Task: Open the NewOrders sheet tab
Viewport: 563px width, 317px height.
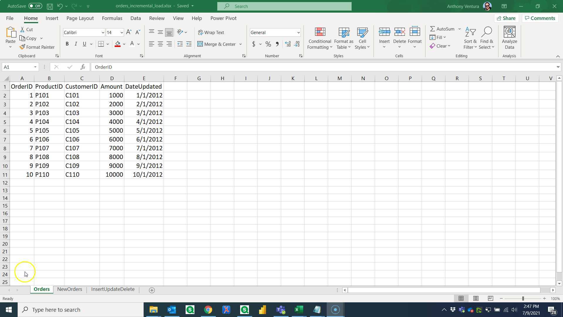Action: tap(69, 289)
